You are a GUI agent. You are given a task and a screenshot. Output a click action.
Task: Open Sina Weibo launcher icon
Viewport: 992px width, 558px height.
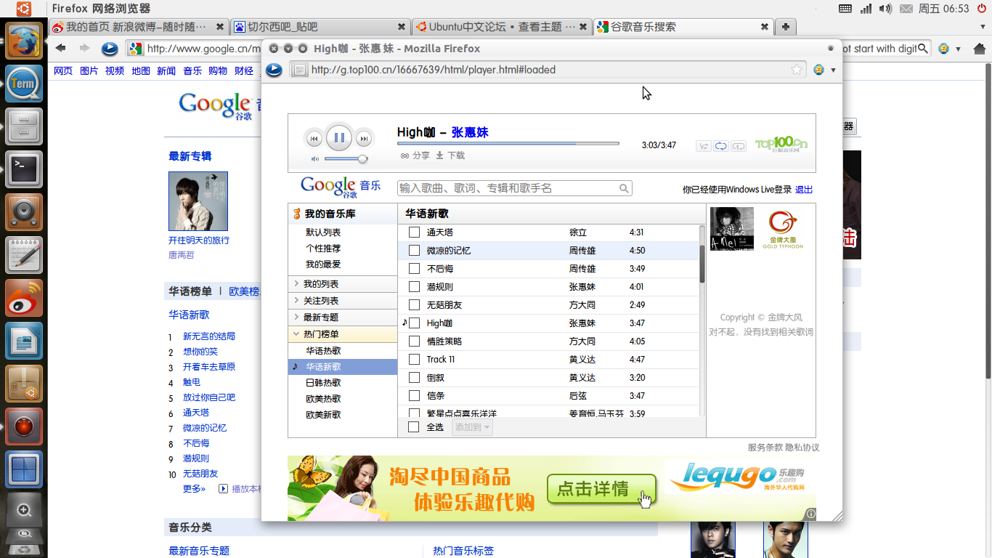coord(24,298)
